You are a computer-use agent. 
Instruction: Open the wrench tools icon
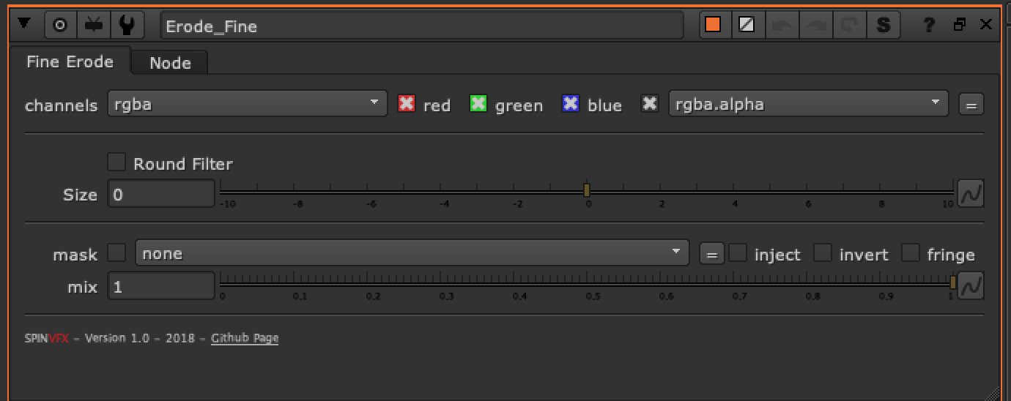pyautogui.click(x=127, y=26)
